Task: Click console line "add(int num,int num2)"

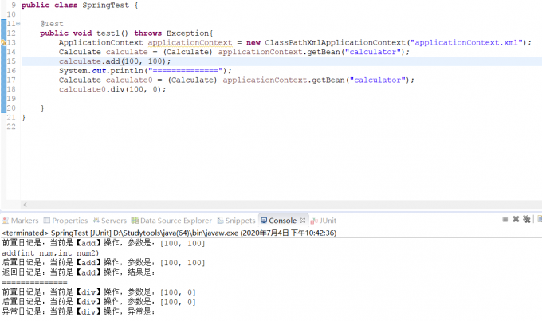Action: (x=50, y=253)
